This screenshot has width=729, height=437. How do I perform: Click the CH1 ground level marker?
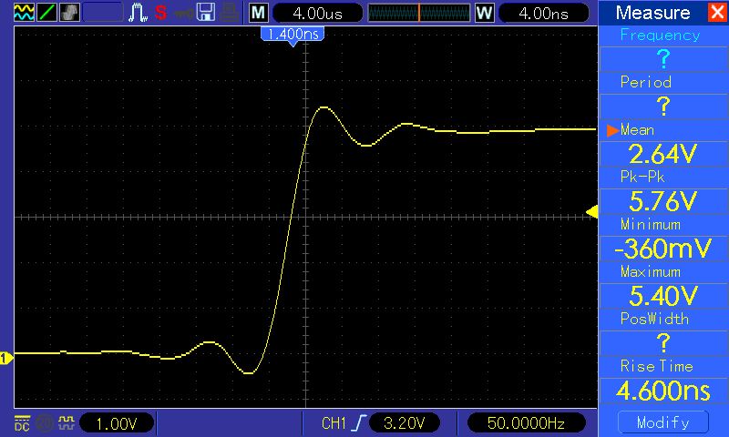point(6,358)
